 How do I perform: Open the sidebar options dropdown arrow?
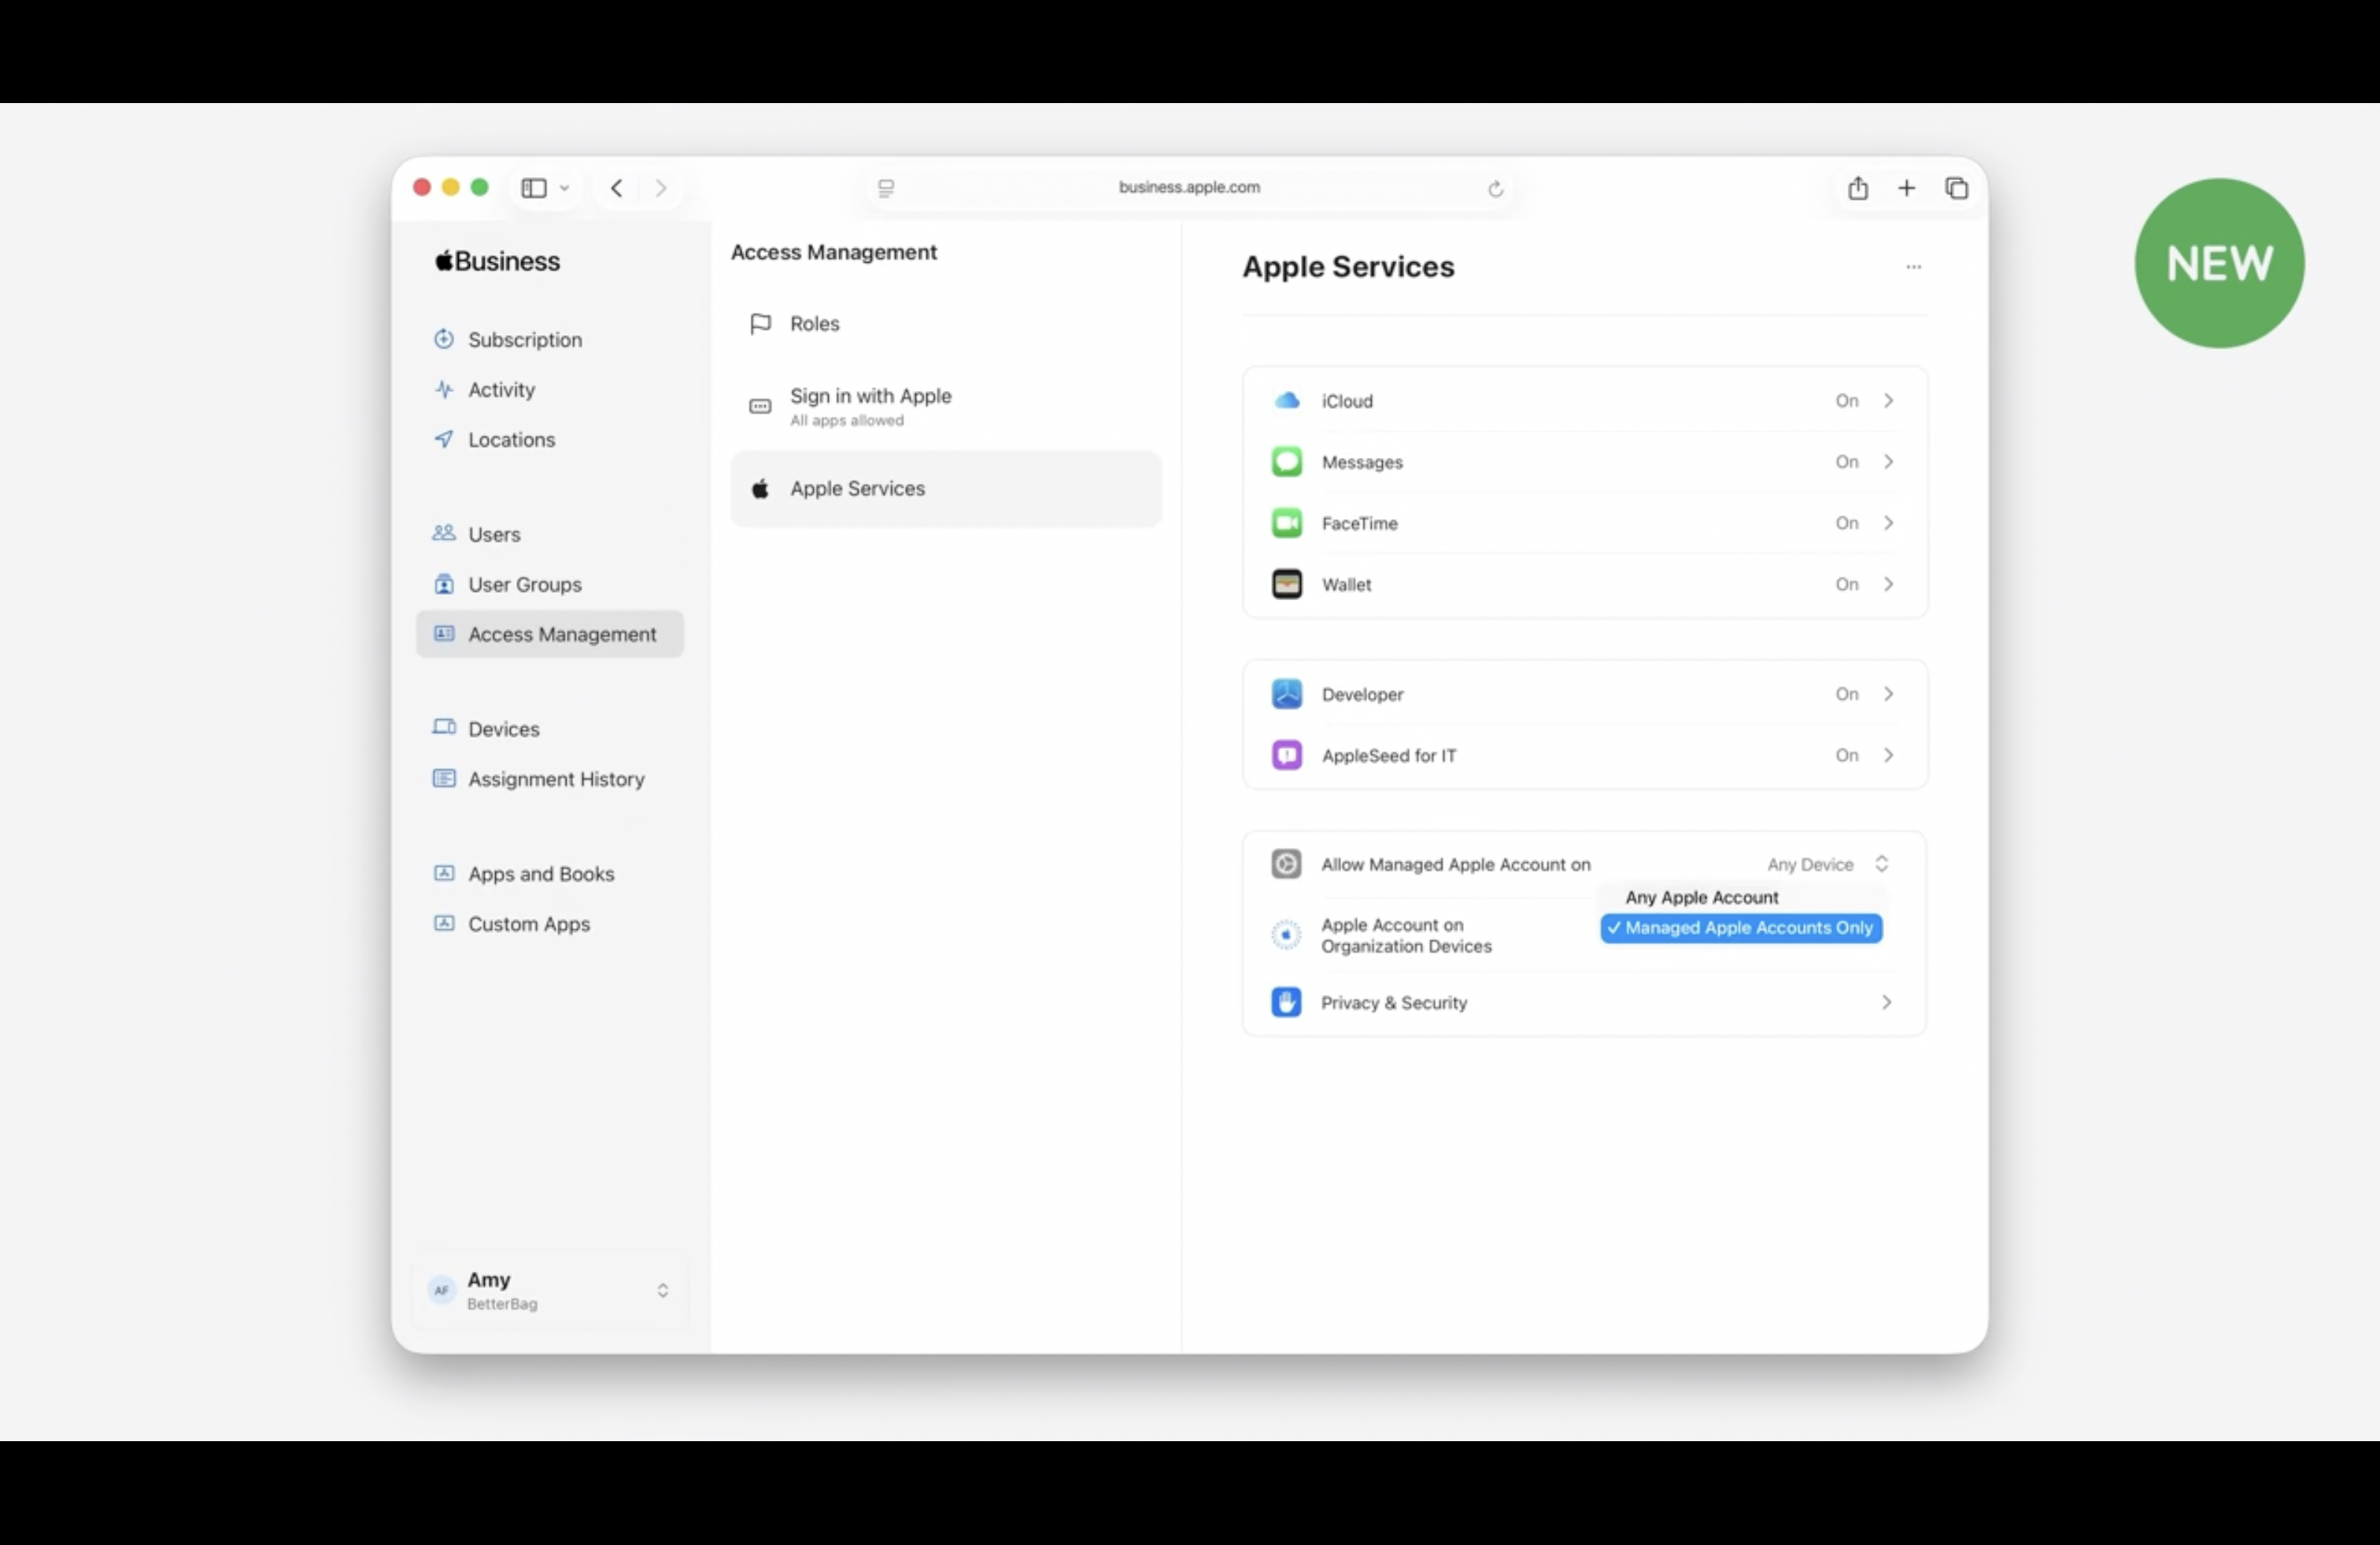tap(565, 188)
